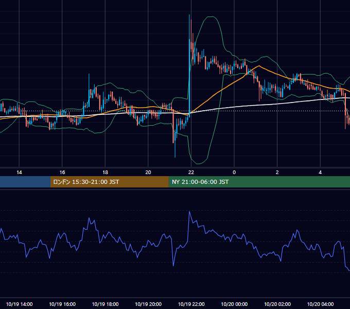Click the 10/19 18:00 indicator axis label

coord(105,304)
